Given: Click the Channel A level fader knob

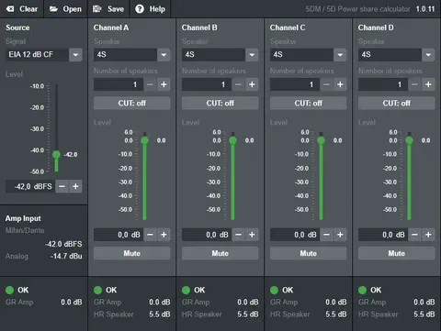Looking at the screenshot, I should [x=144, y=140].
